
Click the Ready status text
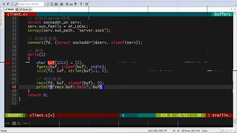pos(4,131)
